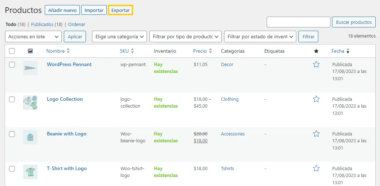Image resolution: width=380 pixels, height=186 pixels.
Task: Click the struck-through $20.00 price
Action: pyautogui.click(x=201, y=134)
